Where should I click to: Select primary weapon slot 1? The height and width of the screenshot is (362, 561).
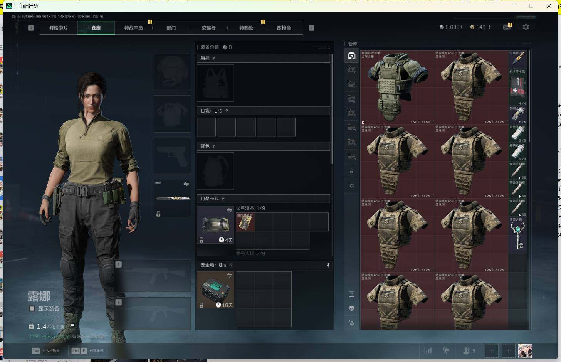pos(152,276)
